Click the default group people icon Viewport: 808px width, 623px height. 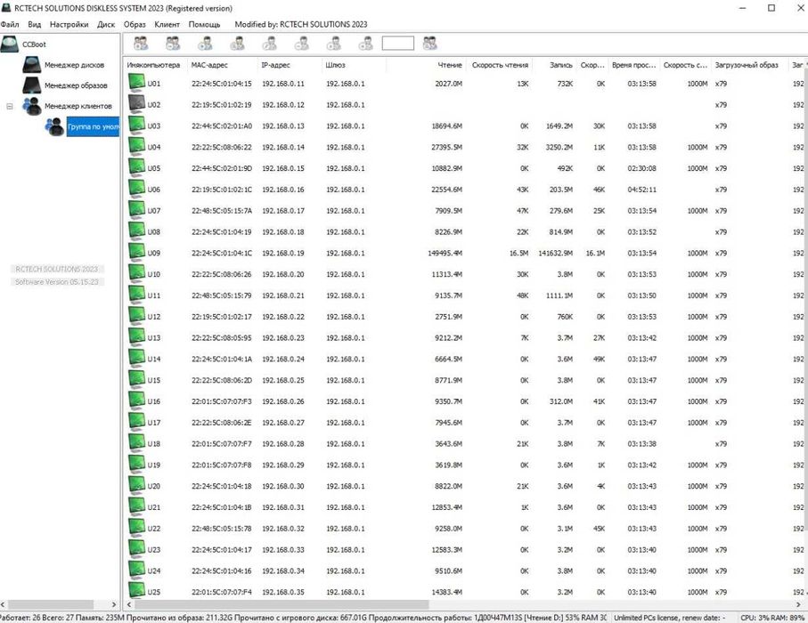click(x=54, y=126)
